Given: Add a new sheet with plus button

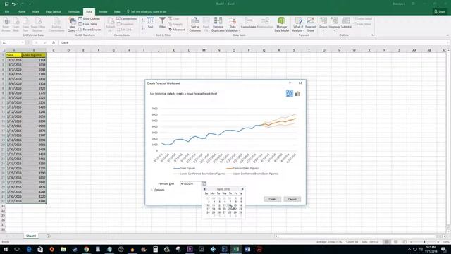Looking at the screenshot, I should coord(48,236).
